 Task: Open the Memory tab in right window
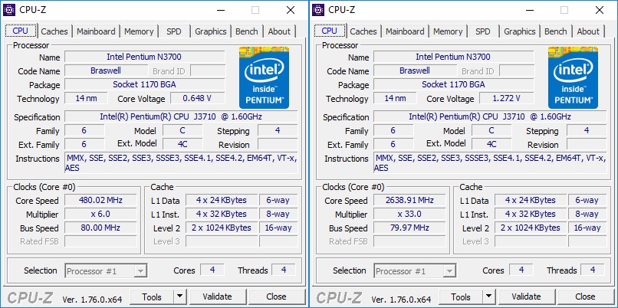click(448, 31)
